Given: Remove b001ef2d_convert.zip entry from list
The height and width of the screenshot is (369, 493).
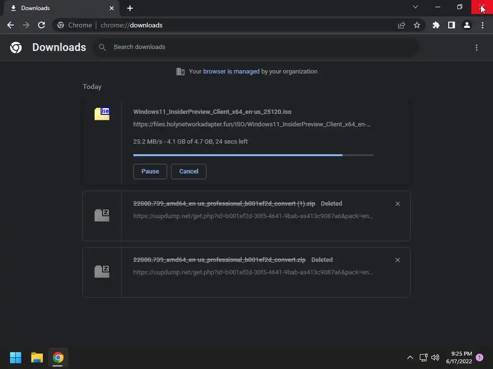Looking at the screenshot, I should click(x=398, y=260).
